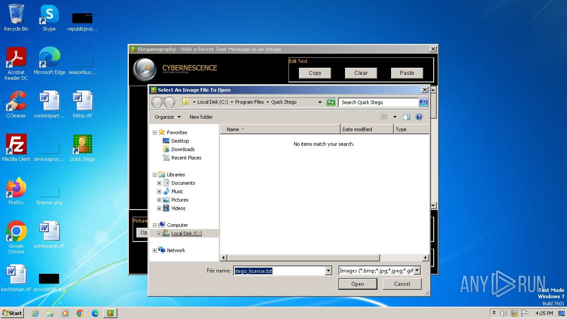Launch CCleaner desktop shortcut

(x=16, y=105)
